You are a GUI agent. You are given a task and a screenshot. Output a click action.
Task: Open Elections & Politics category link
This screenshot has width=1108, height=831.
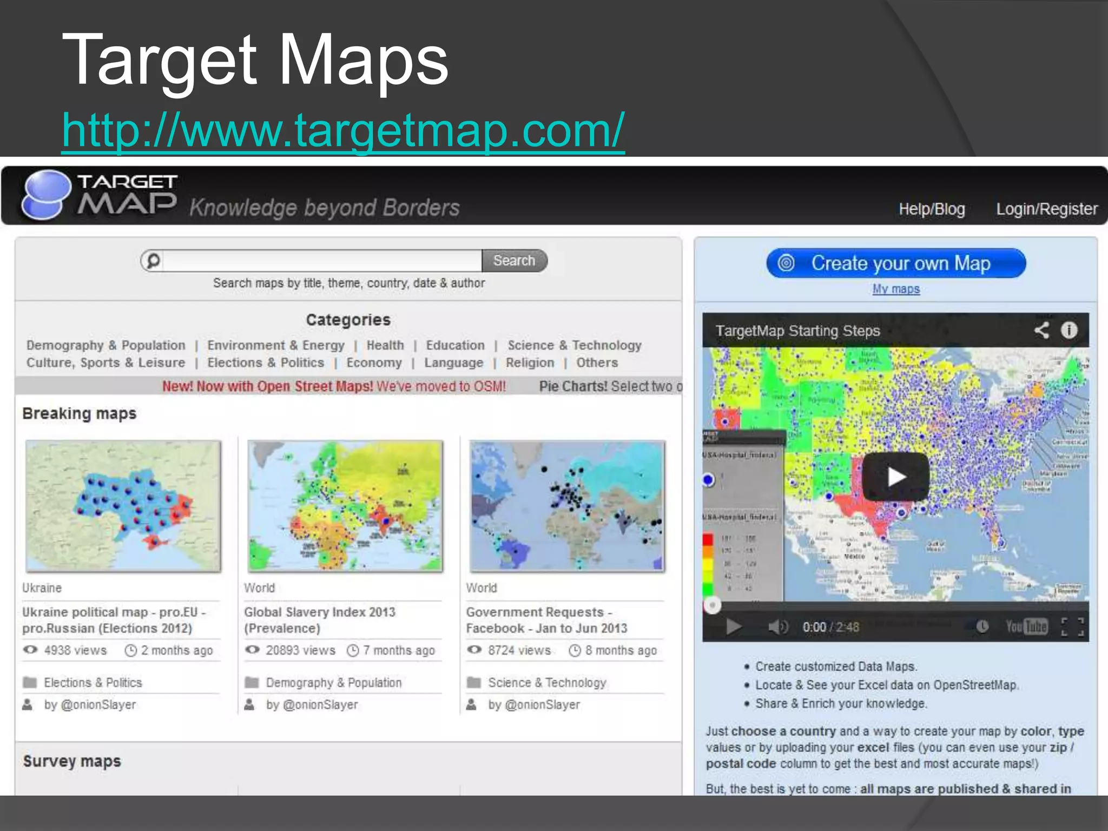coord(266,362)
